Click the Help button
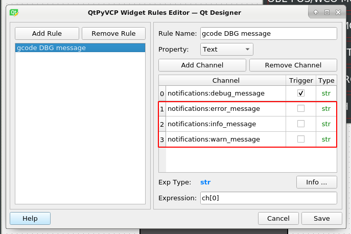 [30, 218]
